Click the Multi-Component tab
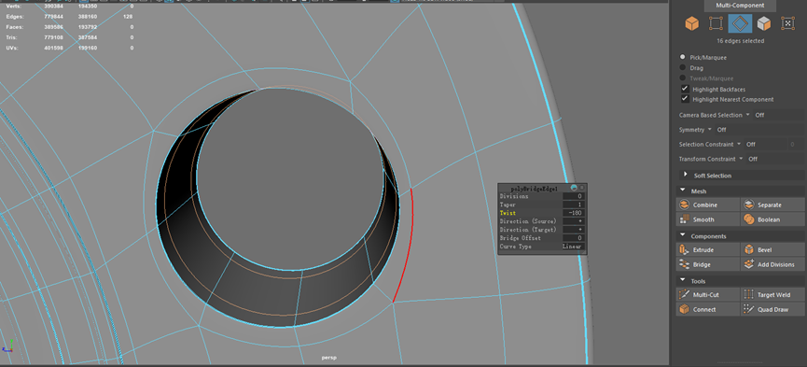 [740, 6]
